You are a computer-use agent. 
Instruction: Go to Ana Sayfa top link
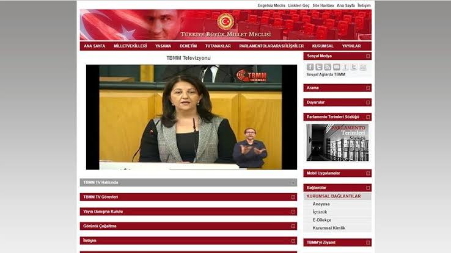[x=345, y=5]
